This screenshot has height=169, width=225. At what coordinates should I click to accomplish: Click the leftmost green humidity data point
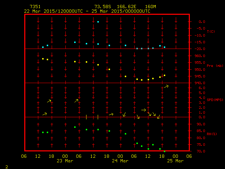coord(43,132)
